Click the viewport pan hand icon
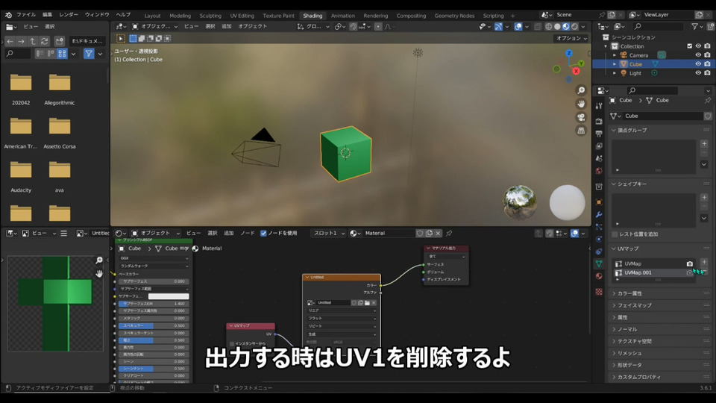This screenshot has height=403, width=716. 581,104
